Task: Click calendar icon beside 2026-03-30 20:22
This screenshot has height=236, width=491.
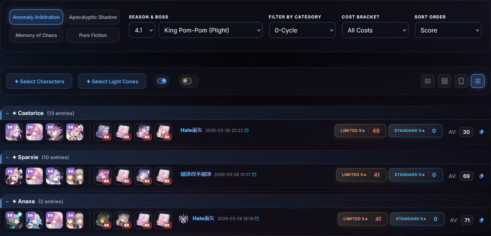Action: coord(247,130)
